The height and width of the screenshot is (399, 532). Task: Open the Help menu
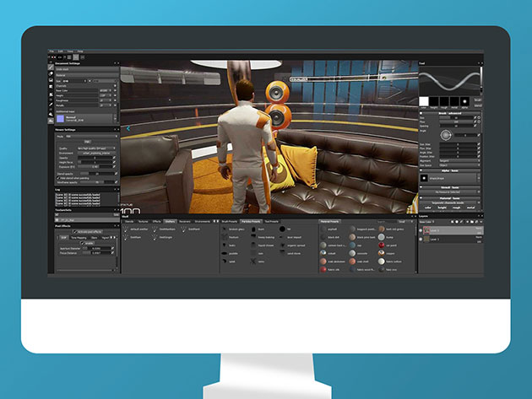pyautogui.click(x=80, y=51)
